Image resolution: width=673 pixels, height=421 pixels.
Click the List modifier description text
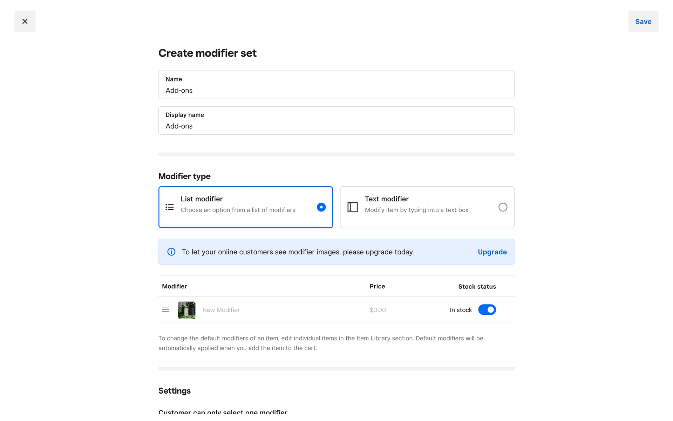click(238, 210)
